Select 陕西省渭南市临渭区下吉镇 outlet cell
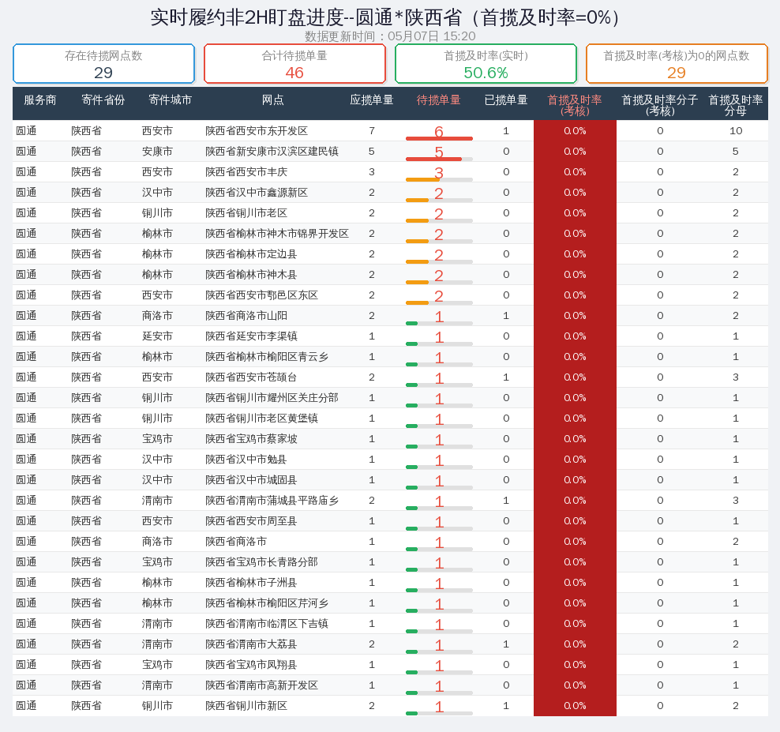This screenshot has height=732, width=780. click(267, 624)
